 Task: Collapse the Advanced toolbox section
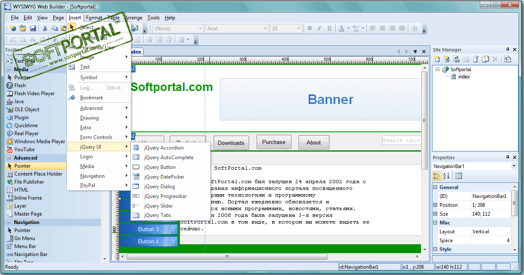[x=9, y=158]
